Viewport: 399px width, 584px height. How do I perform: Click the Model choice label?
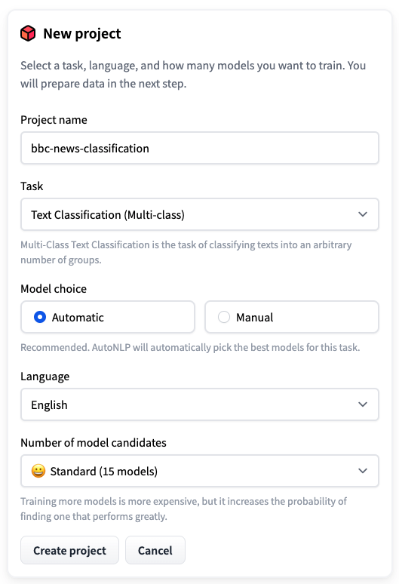pyautogui.click(x=54, y=289)
